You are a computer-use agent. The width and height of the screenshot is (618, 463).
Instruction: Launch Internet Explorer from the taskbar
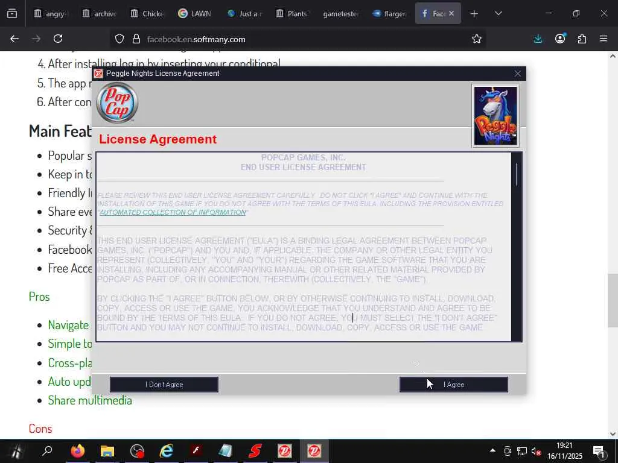tap(167, 451)
